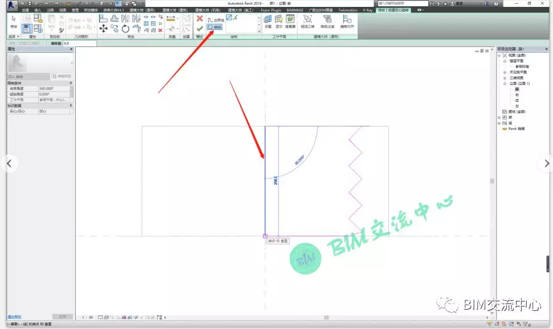Select Revit Links in project browser
The height and width of the screenshot is (329, 553).
(x=516, y=129)
